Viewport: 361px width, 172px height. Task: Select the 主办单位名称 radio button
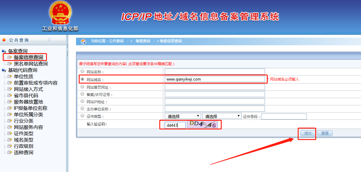(x=82, y=109)
